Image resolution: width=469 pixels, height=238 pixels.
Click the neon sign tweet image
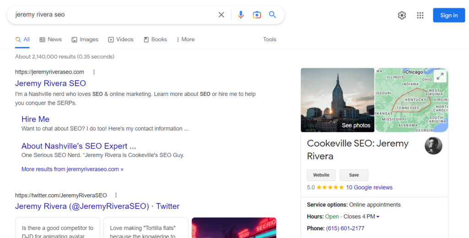coord(234,228)
